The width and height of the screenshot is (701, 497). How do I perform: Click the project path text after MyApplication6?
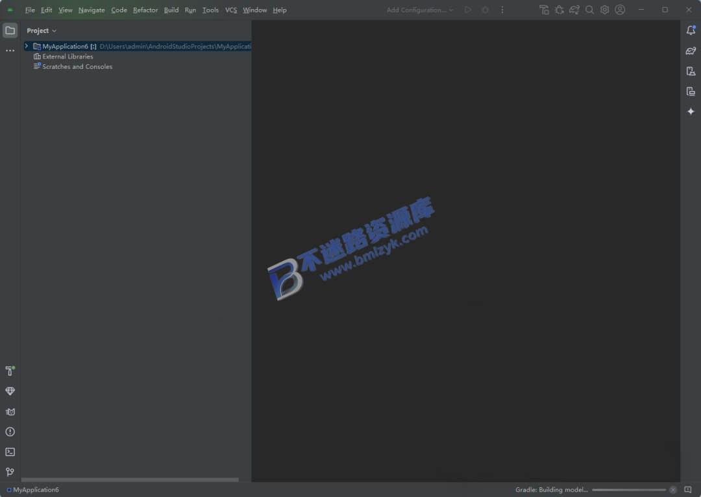pyautogui.click(x=175, y=47)
